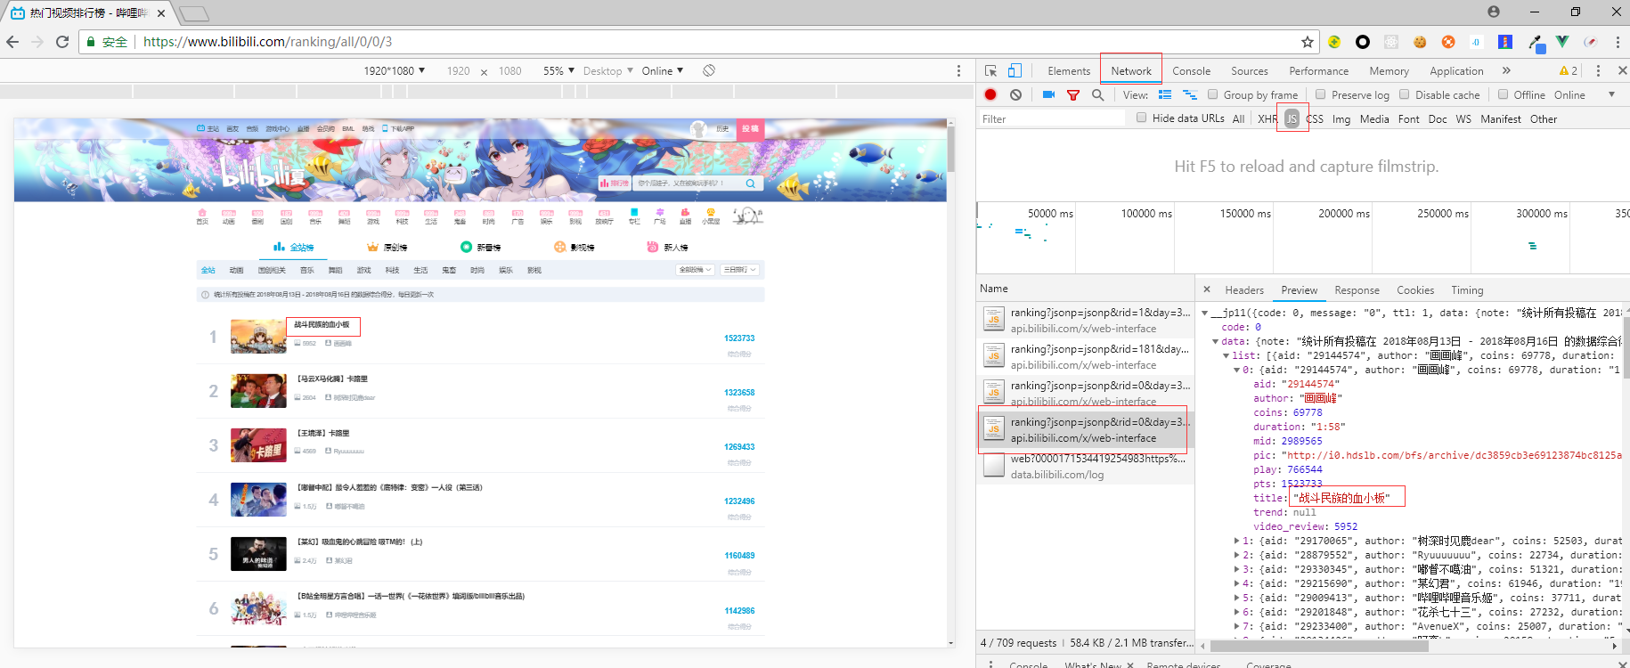This screenshot has width=1630, height=668.
Task: Check the Hide data URLs checkbox
Action: (x=1142, y=118)
